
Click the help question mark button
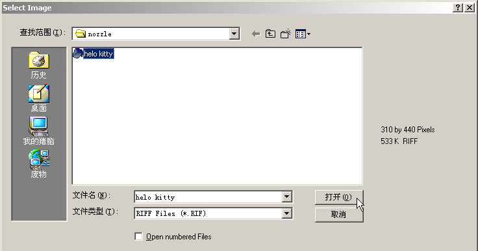[458, 8]
